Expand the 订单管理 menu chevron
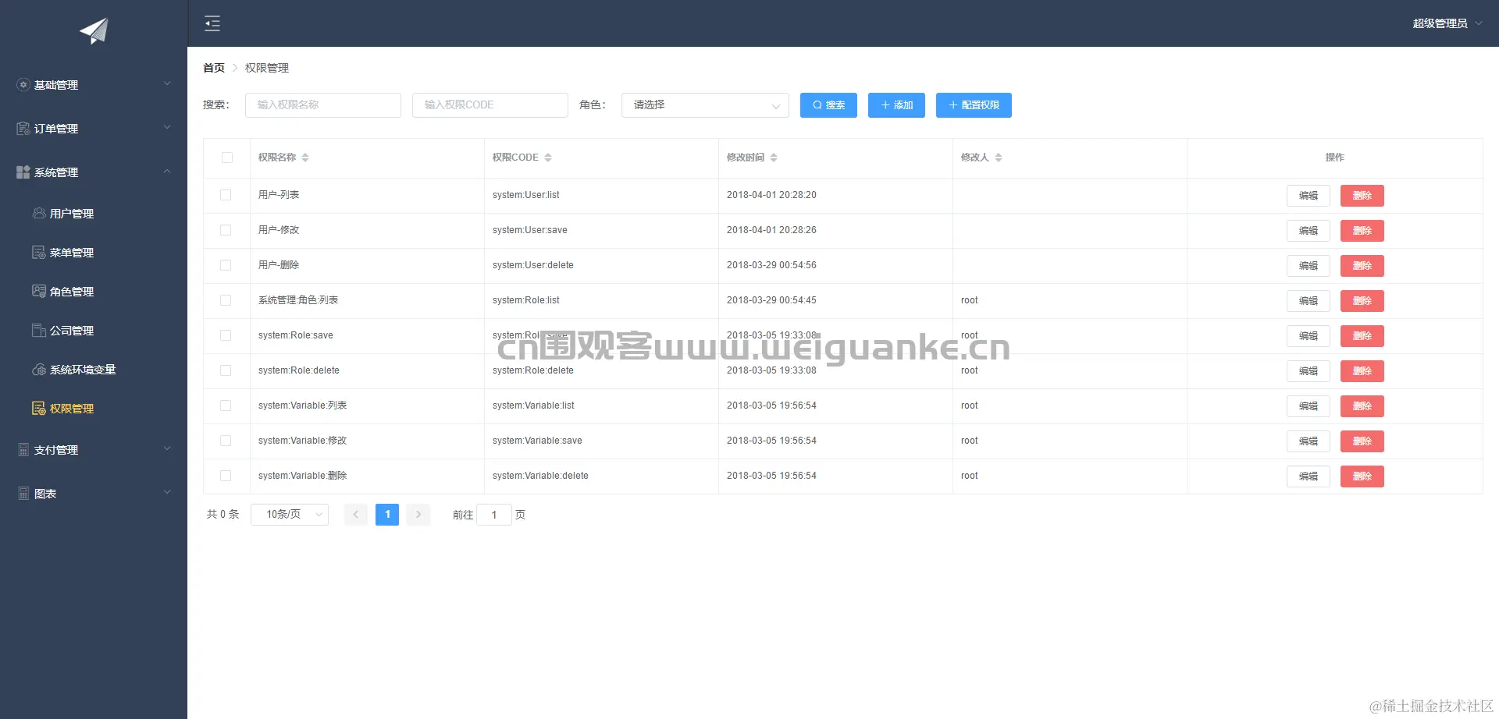Screen dimensions: 1499x719 pos(167,127)
